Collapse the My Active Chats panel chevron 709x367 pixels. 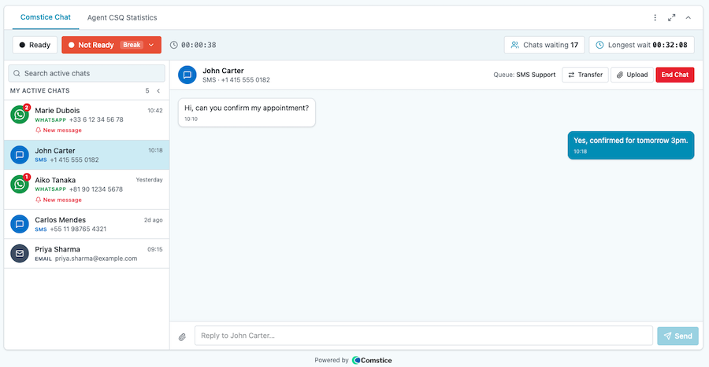tap(158, 90)
